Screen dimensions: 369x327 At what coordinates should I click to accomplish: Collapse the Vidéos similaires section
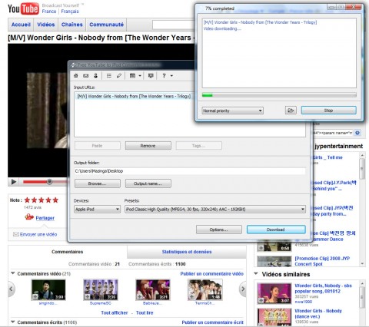point(256,274)
